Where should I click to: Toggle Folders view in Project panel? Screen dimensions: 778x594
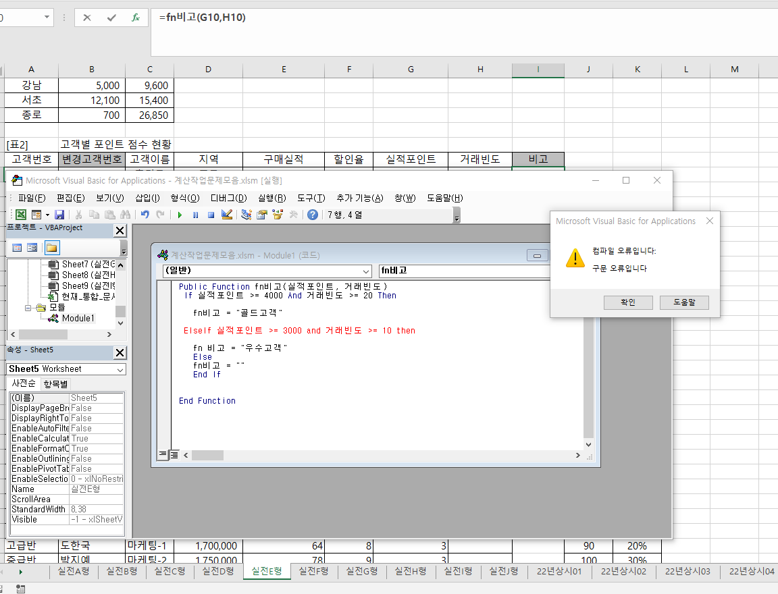coord(52,248)
